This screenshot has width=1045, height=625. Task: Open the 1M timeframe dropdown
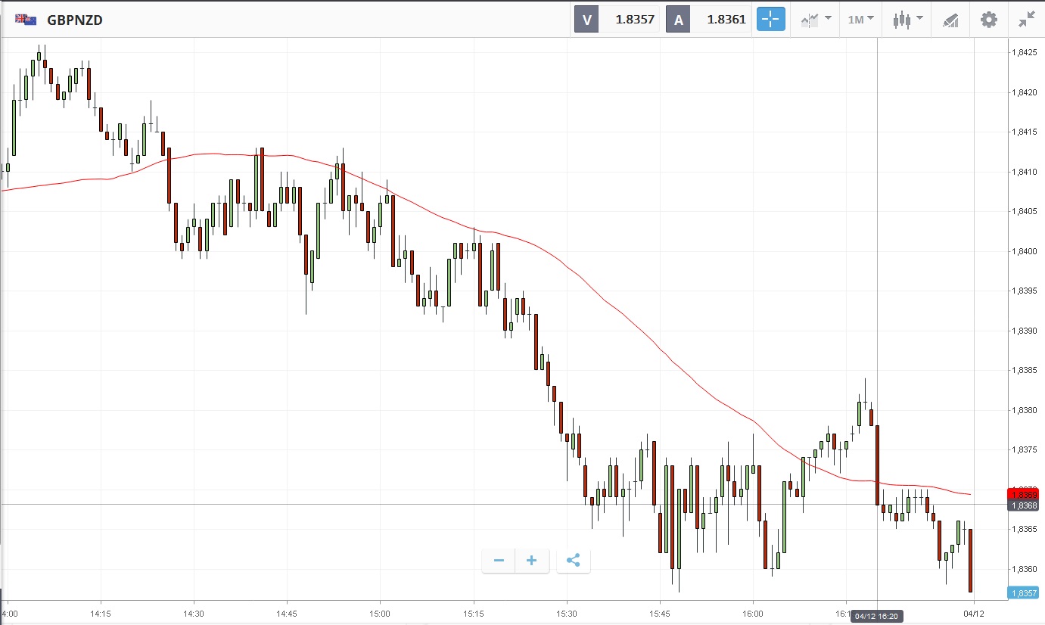coord(861,20)
